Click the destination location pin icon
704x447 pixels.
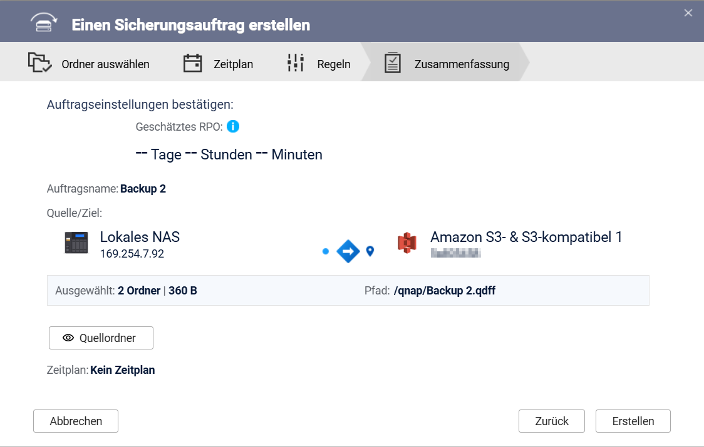pyautogui.click(x=370, y=251)
